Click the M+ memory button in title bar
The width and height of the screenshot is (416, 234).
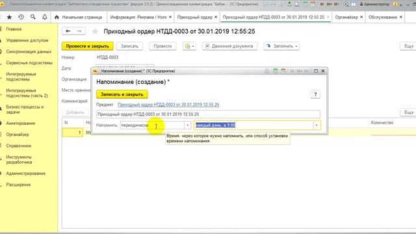coord(330,5)
